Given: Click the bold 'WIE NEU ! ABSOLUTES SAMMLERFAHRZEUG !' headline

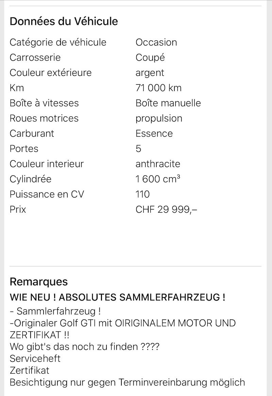Looking at the screenshot, I should pyautogui.click(x=118, y=297).
